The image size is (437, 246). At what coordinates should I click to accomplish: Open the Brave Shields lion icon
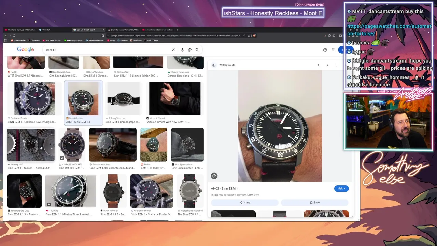(254, 35)
